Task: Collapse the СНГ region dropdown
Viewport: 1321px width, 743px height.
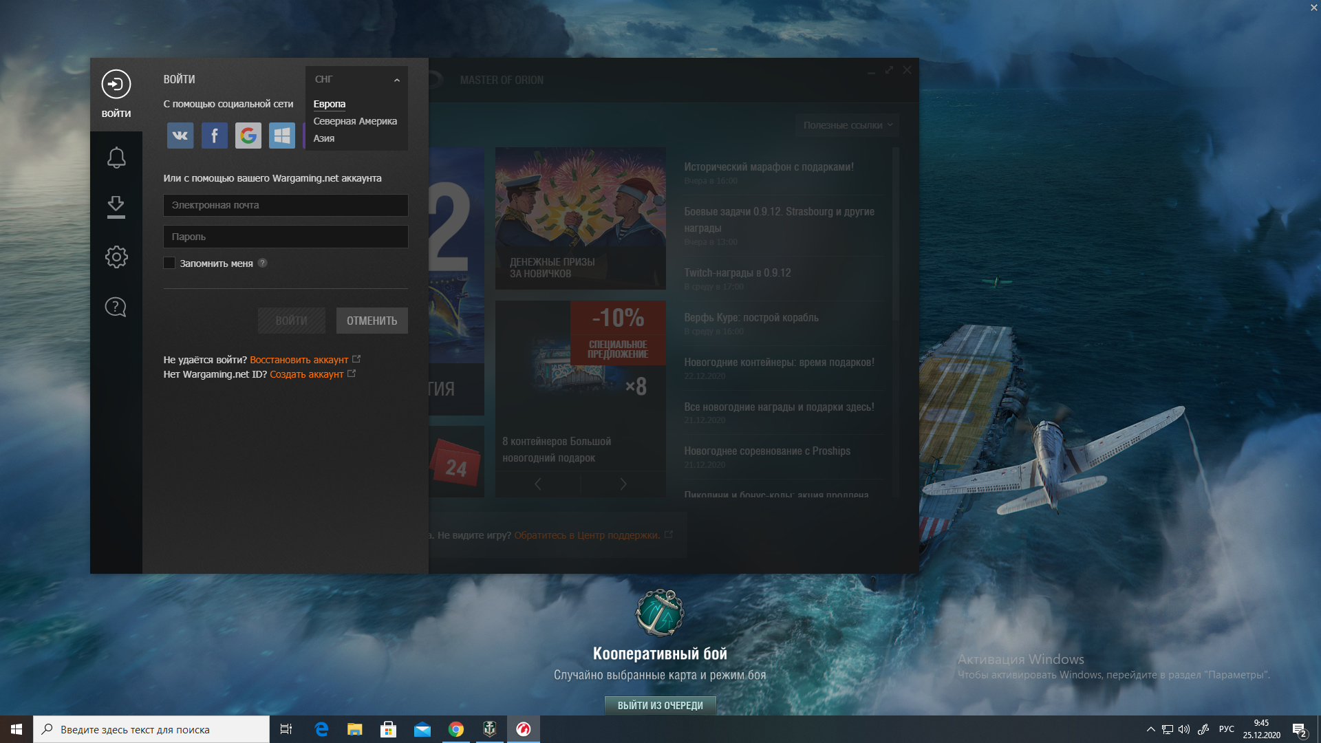Action: tap(356, 80)
